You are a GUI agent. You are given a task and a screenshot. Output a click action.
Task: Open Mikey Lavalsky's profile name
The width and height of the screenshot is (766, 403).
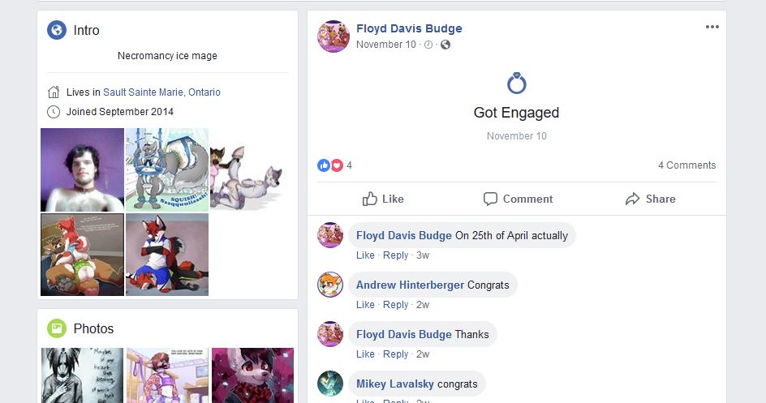coord(394,384)
